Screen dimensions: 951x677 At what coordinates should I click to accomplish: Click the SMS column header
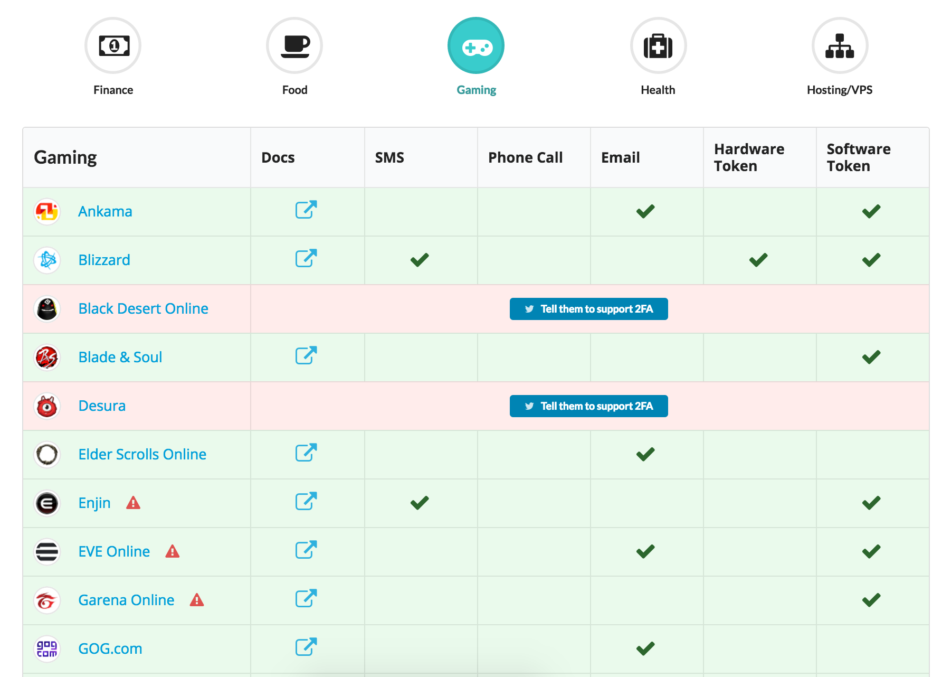point(389,157)
